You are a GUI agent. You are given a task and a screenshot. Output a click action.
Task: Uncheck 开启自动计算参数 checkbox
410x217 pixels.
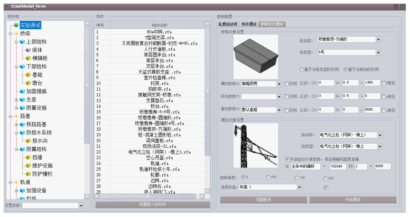click(x=287, y=159)
